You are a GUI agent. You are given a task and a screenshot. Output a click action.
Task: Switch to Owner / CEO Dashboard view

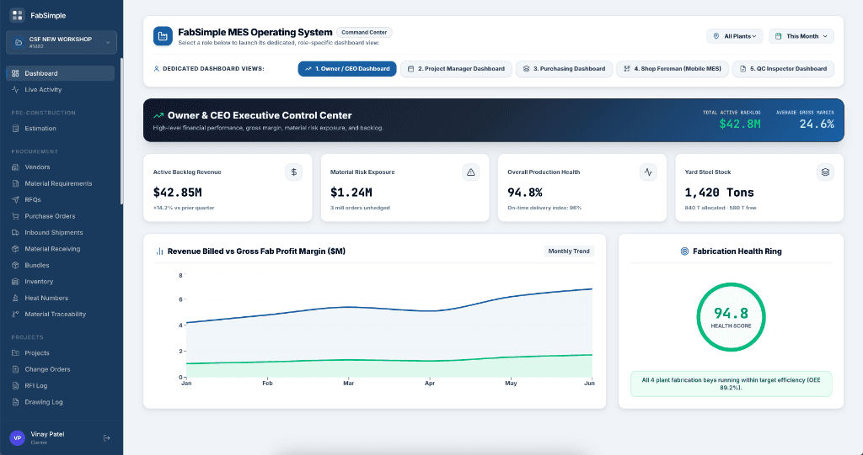click(x=347, y=69)
